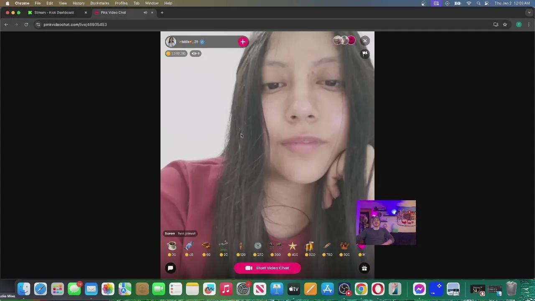Send the coffee cup gift for 30 coins
Screen dimensions: 535x301
172,246
